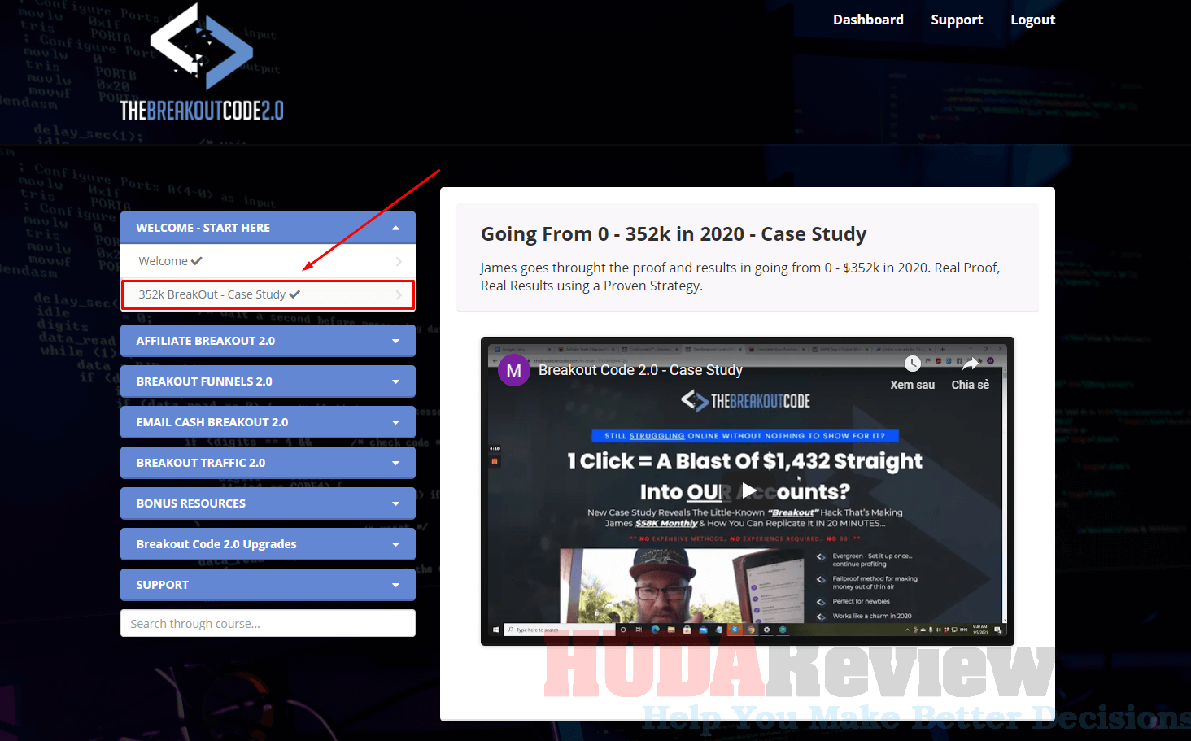Image resolution: width=1191 pixels, height=741 pixels.
Task: Open the Welcome lesson
Action: pos(268,261)
